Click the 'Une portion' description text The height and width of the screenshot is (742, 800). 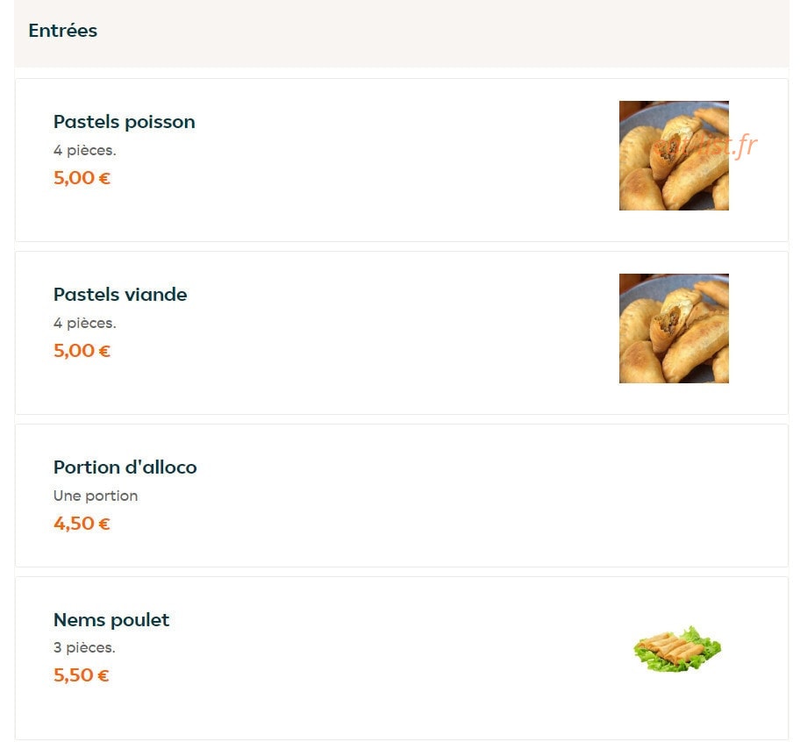[x=96, y=496]
